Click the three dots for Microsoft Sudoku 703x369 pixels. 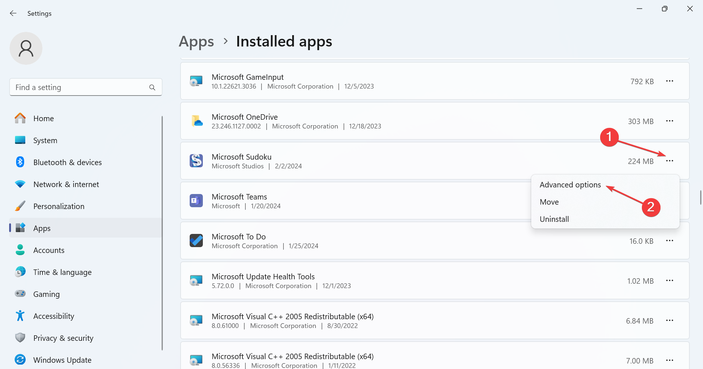point(670,161)
